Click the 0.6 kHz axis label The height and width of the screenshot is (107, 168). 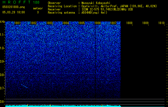pos(2,102)
